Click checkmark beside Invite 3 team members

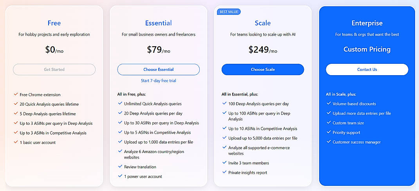click(224, 163)
